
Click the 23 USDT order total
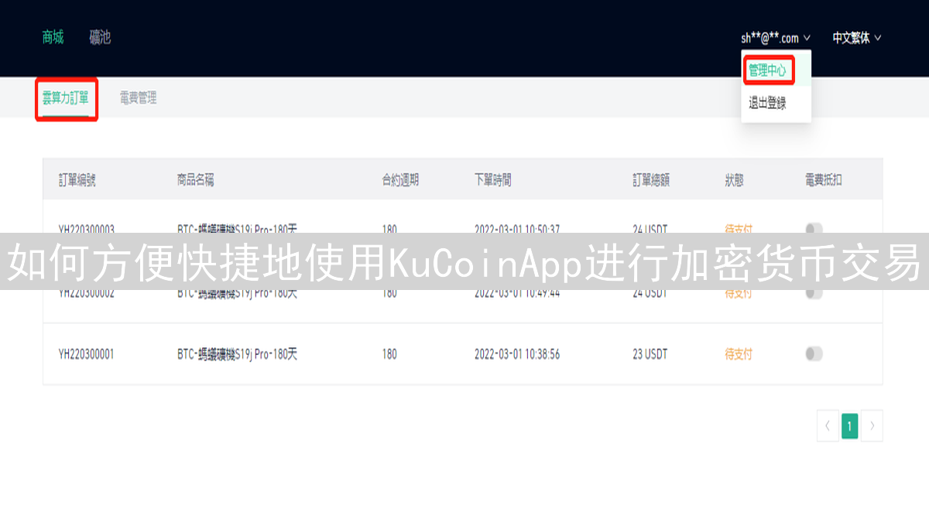(x=650, y=354)
